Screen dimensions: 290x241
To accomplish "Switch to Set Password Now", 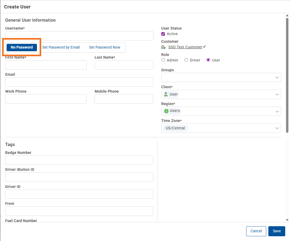I will 105,47.
